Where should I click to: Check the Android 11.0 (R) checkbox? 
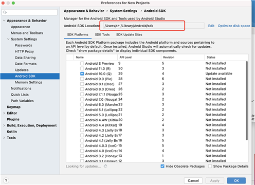pyautogui.click(x=82, y=68)
